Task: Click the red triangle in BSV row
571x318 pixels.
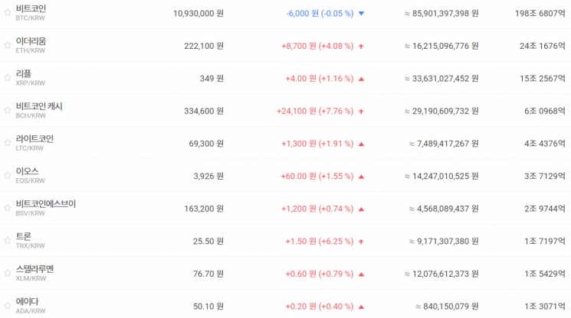Action: (x=361, y=209)
